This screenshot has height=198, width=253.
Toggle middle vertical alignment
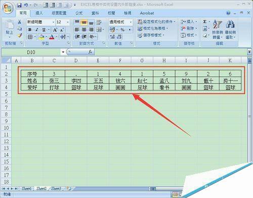84,22
